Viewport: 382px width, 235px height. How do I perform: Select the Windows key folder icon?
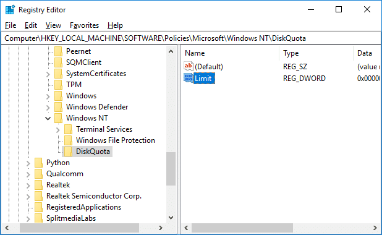click(59, 96)
